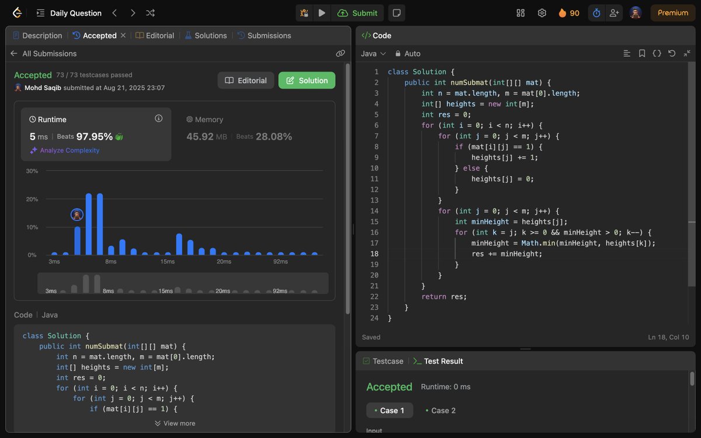Viewport: 701px width, 438px height.
Task: Go back to All Submissions
Action: [44, 53]
